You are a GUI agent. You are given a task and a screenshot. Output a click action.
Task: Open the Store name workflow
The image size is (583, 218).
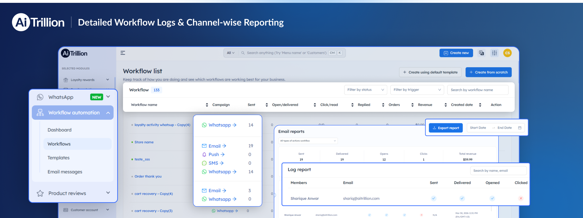(x=144, y=142)
